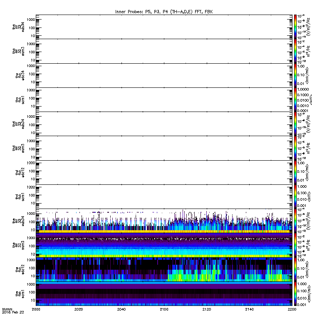This screenshot has height=333, width=312.
Task: Click the 'thd fff 32 scm3' panel label
Action: (x=18, y=148)
